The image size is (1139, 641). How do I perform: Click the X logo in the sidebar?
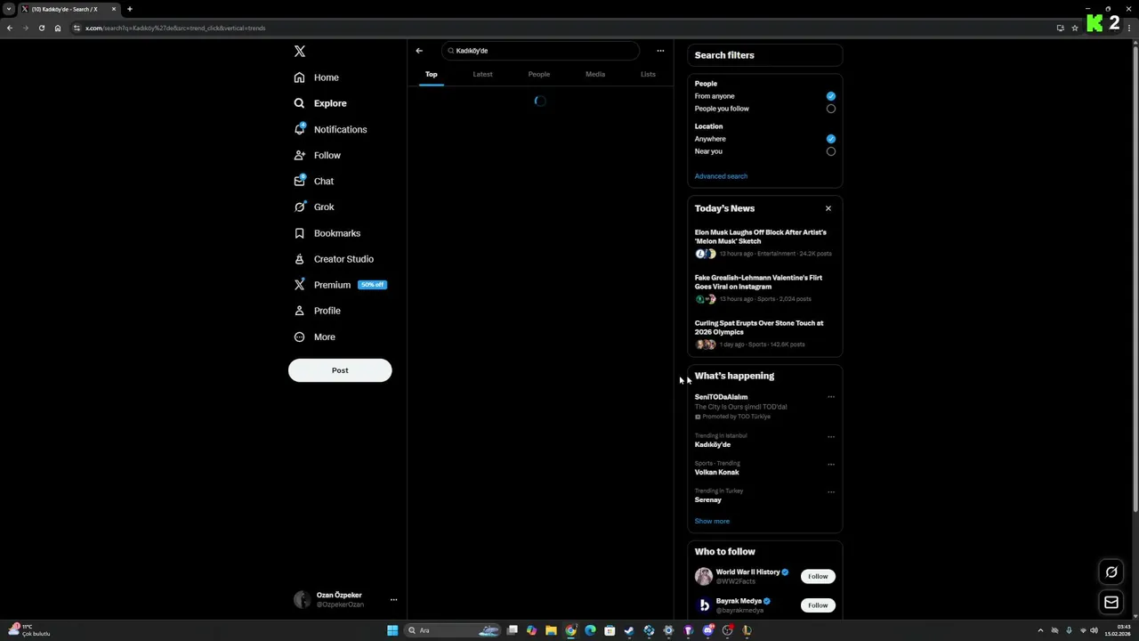tap(300, 52)
